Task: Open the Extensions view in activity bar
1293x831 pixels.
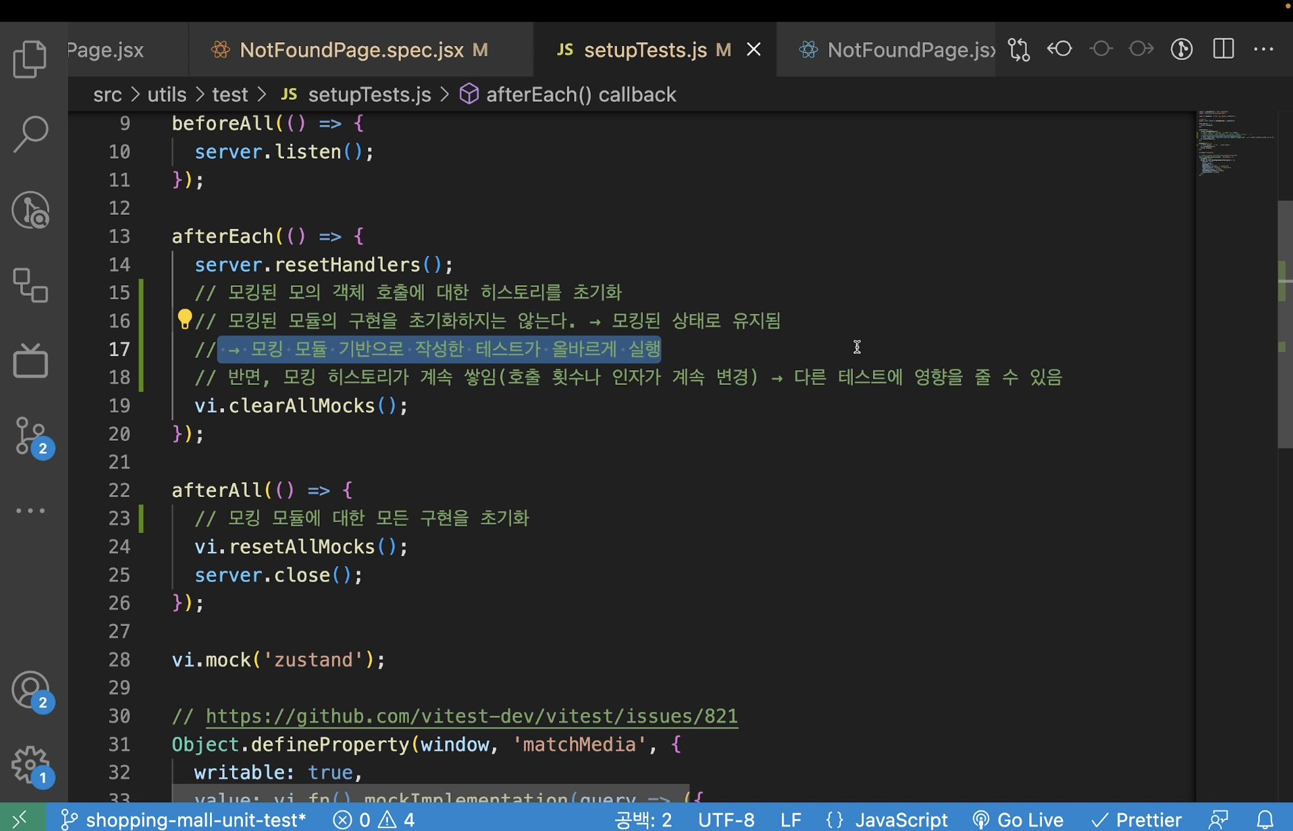Action: 30,285
